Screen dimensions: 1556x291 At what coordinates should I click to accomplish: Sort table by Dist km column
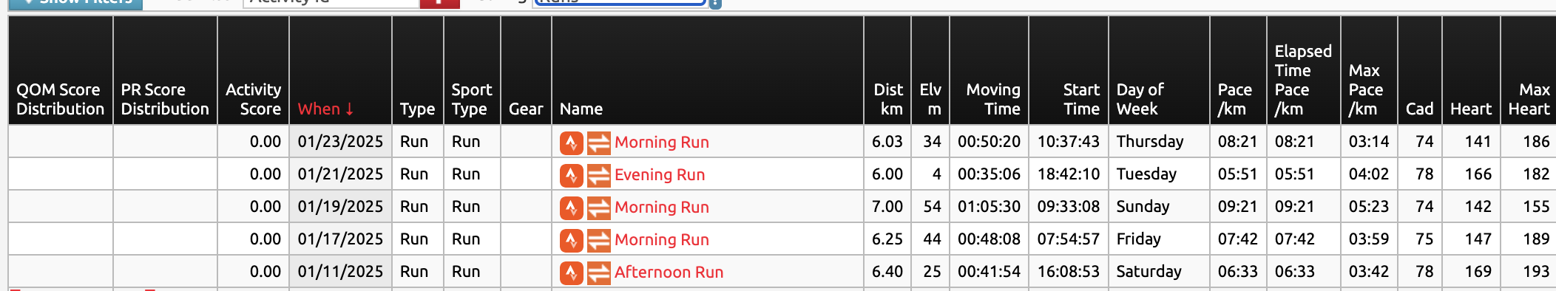pos(888,99)
